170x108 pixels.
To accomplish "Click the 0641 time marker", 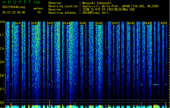I will (18, 23).
